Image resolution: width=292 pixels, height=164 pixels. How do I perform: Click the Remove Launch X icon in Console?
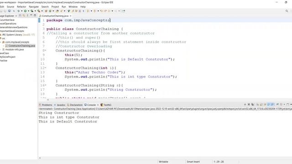tap(249, 104)
